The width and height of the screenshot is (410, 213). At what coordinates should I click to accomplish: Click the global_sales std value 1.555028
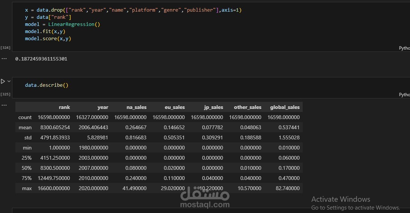pos(289,137)
